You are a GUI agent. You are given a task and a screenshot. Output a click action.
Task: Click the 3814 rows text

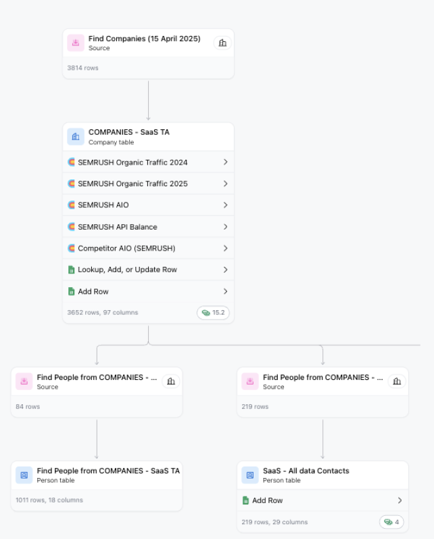[82, 68]
